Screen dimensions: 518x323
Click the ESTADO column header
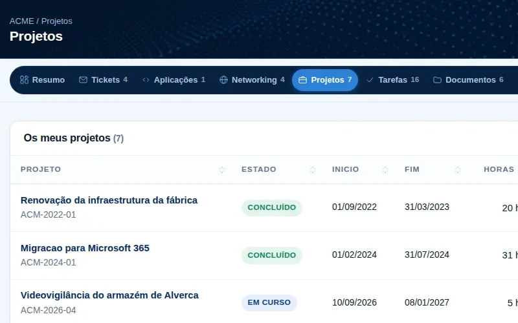[258, 169]
